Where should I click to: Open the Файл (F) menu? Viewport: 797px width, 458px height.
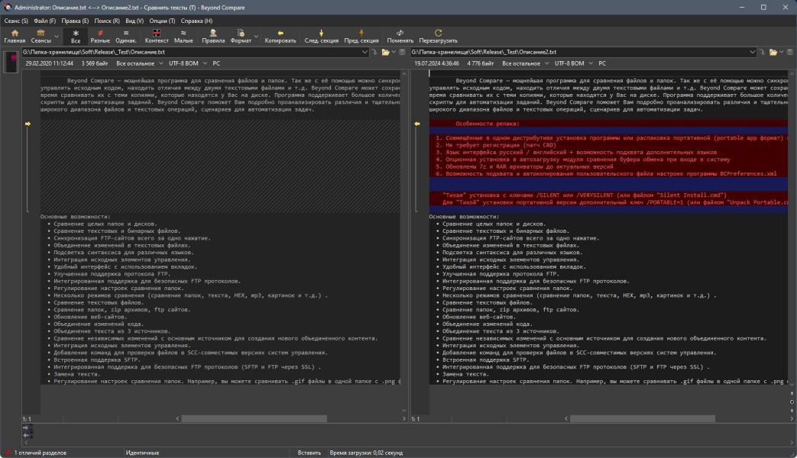click(x=45, y=21)
